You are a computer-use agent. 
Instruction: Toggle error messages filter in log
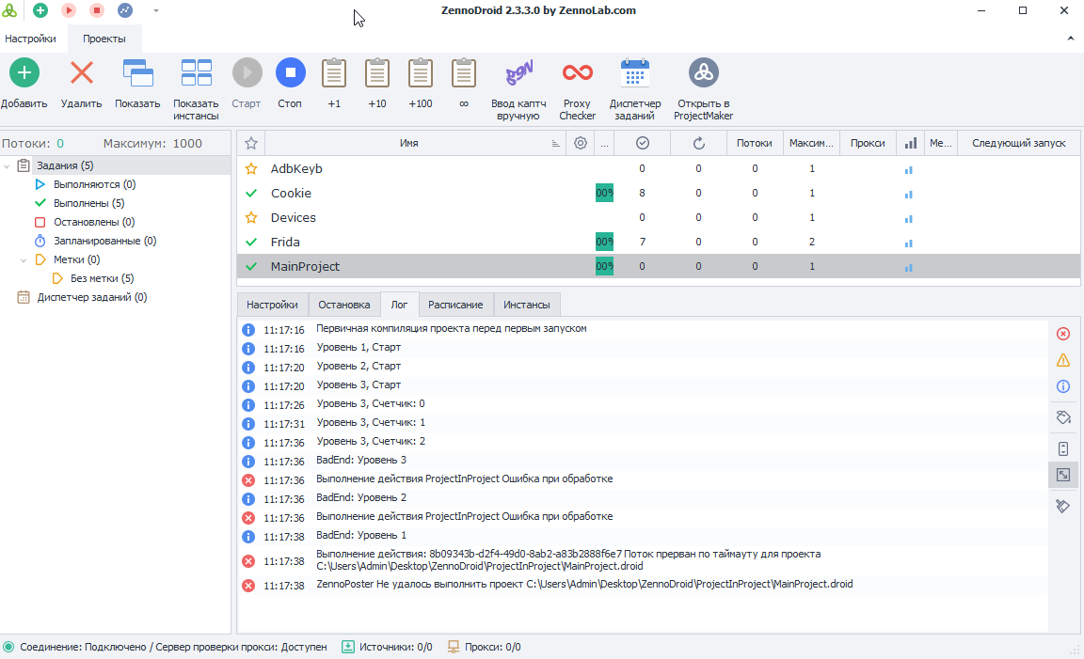tap(1063, 334)
